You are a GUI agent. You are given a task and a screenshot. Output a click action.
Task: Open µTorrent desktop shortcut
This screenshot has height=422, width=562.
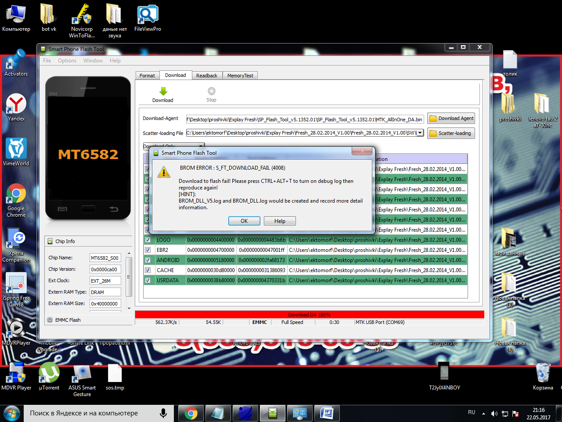[49, 373]
